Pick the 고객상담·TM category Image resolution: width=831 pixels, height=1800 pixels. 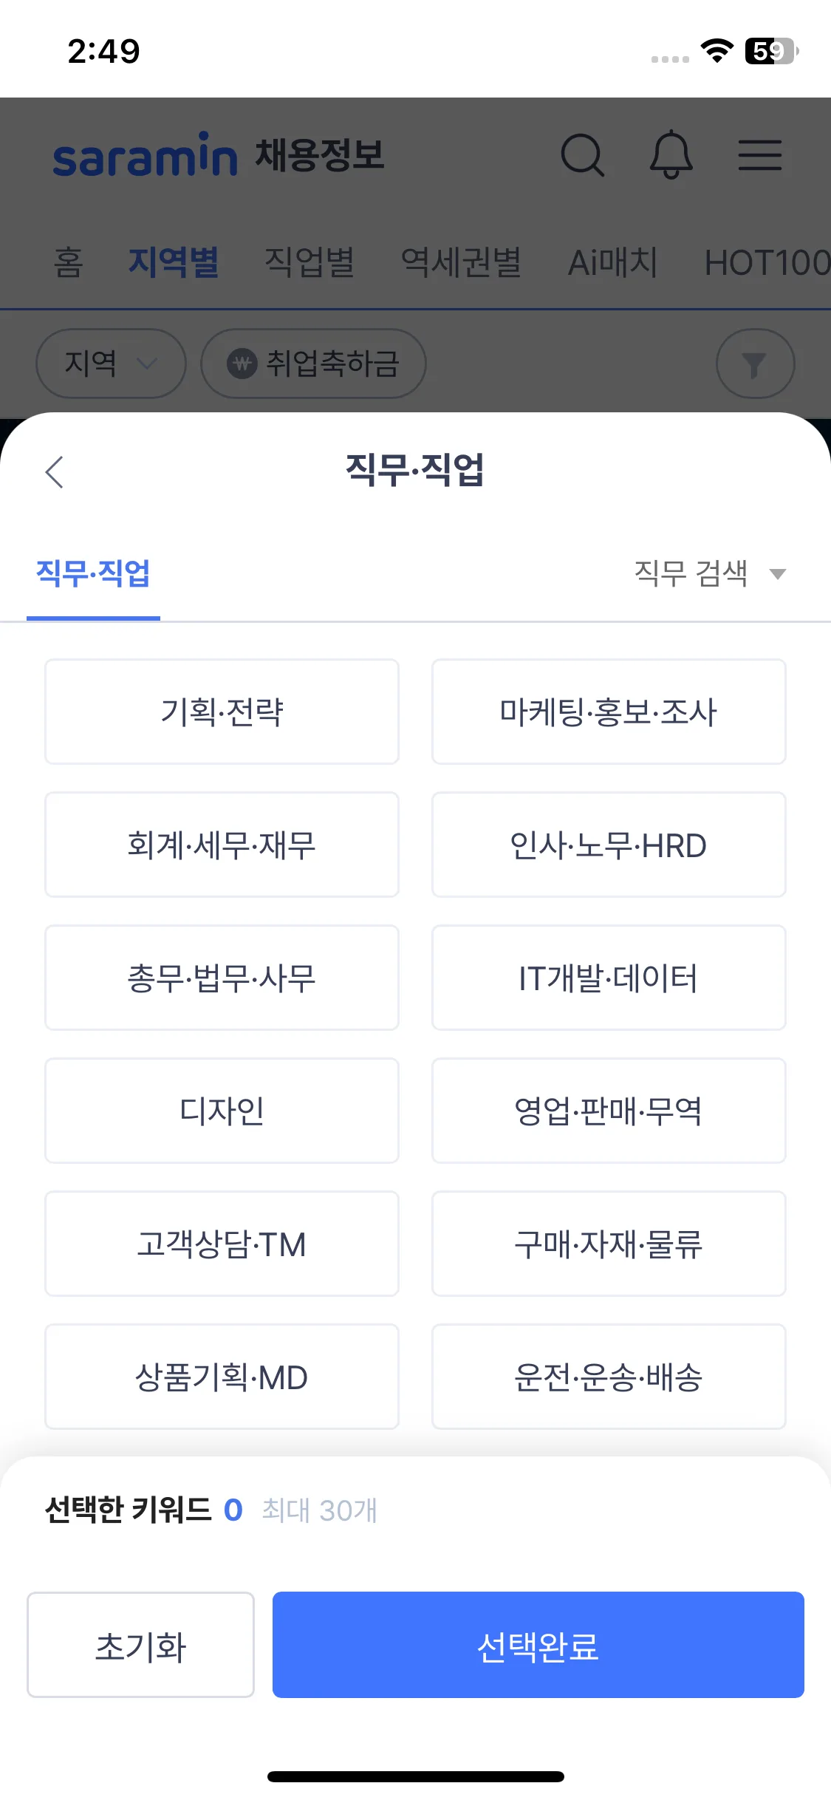(x=222, y=1244)
